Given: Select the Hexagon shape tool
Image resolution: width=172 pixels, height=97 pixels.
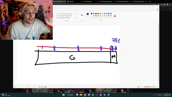Looking at the screenshot, I should [x=61, y=16].
